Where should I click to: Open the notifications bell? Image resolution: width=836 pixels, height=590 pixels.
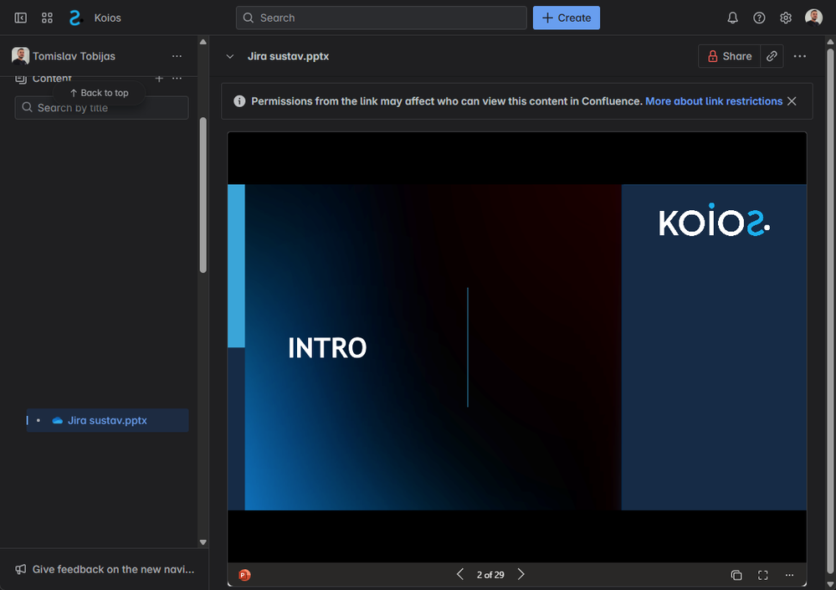[x=732, y=18]
